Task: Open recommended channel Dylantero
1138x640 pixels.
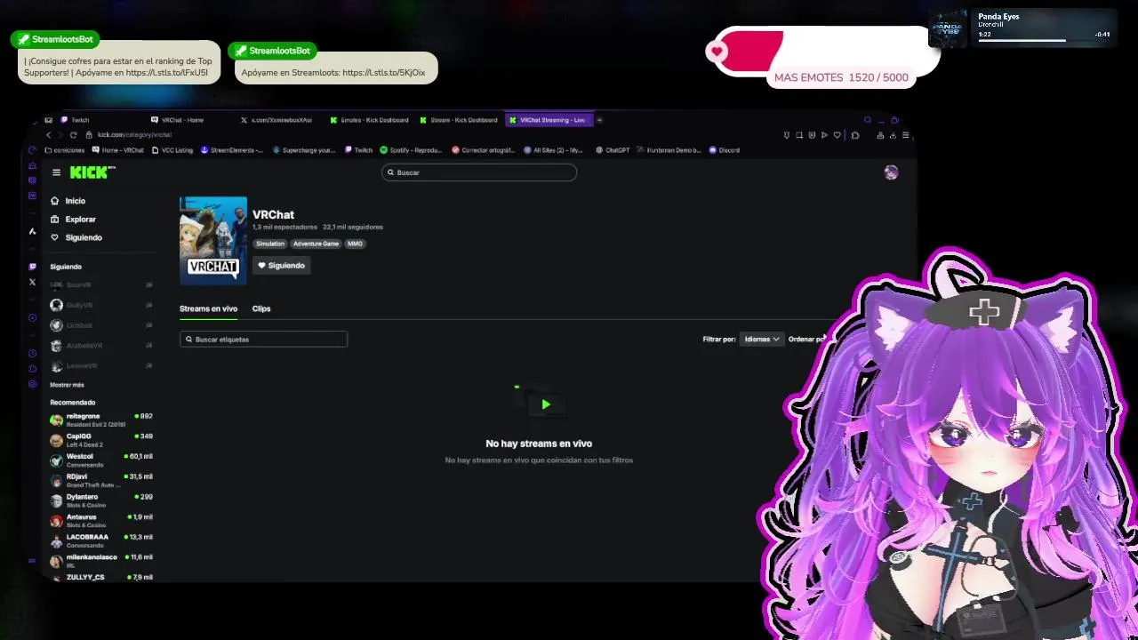Action: (x=101, y=500)
